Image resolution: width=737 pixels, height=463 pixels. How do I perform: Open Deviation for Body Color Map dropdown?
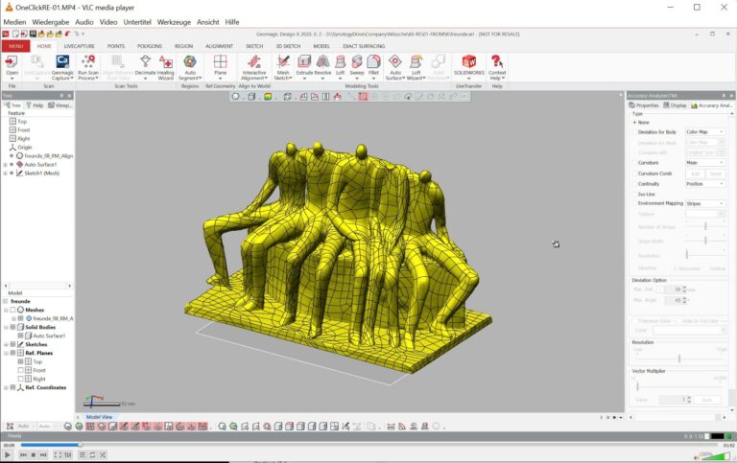705,132
